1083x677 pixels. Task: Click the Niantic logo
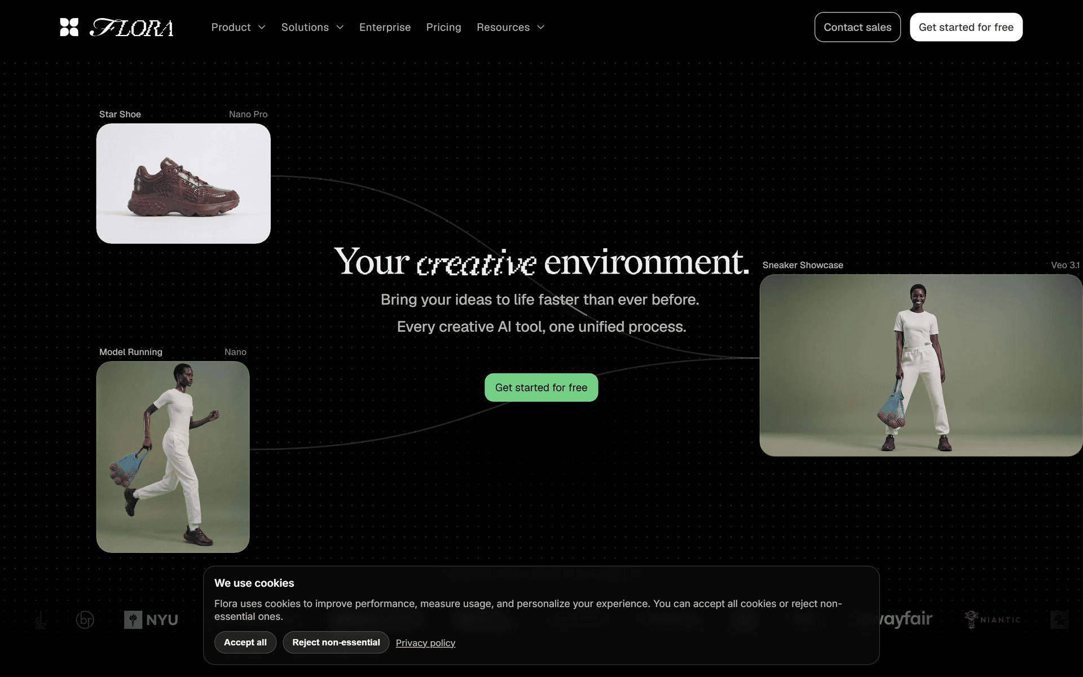(x=993, y=619)
